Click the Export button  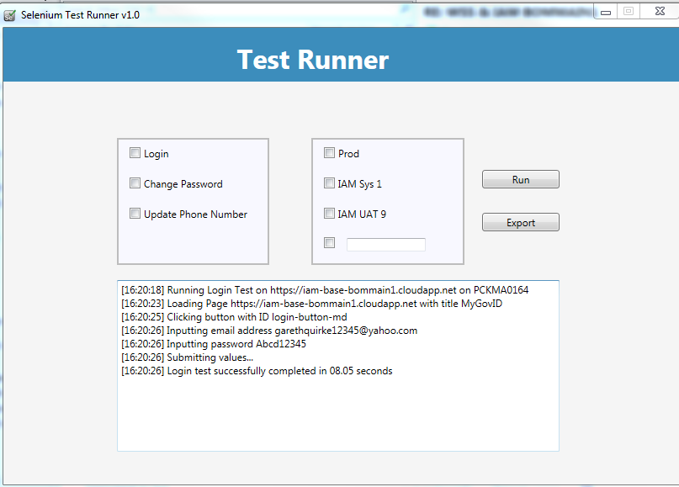(520, 223)
